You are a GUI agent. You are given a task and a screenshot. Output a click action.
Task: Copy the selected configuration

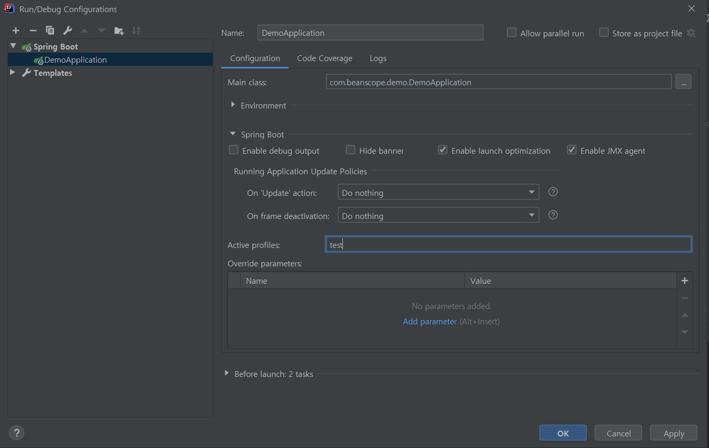(50, 31)
